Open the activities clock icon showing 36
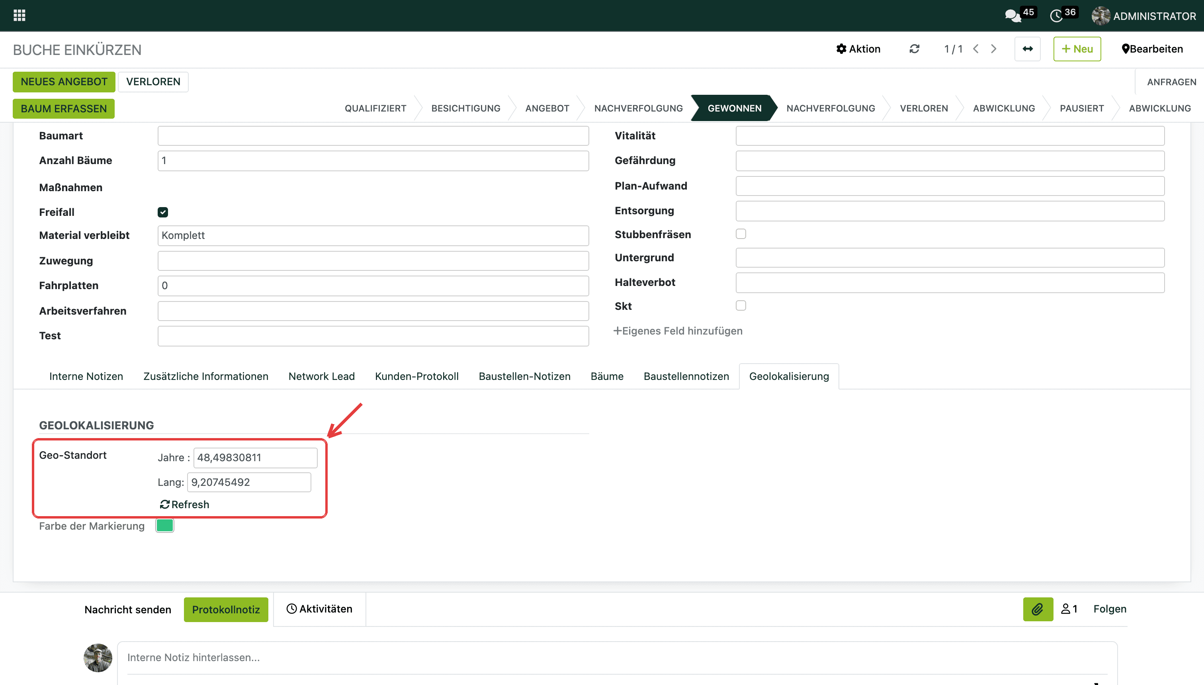Viewport: 1204px width, 685px height. 1056,16
